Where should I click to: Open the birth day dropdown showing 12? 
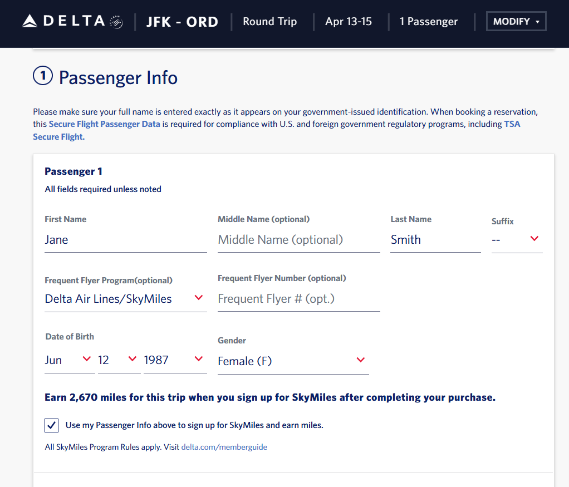click(118, 360)
